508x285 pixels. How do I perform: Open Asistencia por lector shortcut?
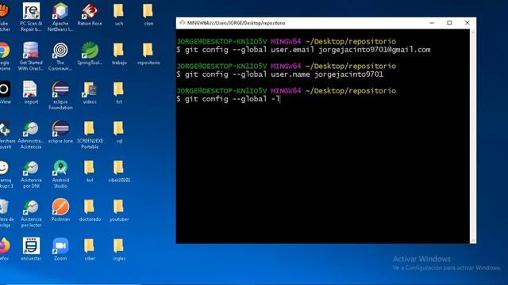coord(31,213)
